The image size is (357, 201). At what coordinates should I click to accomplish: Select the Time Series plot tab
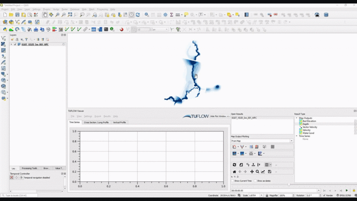pyautogui.click(x=75, y=122)
